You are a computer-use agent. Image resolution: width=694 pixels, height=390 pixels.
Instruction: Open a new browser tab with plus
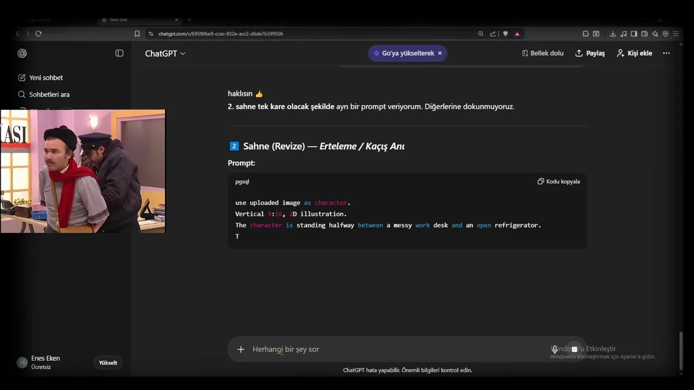pos(189,19)
